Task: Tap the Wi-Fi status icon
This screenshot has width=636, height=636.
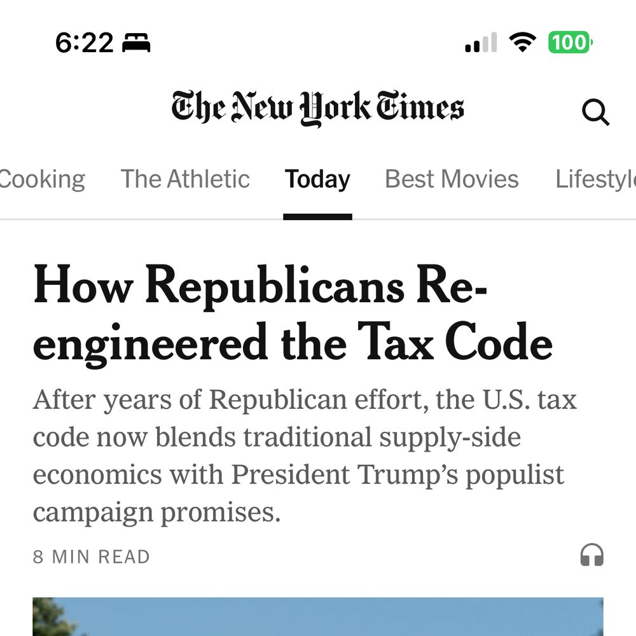Action: pyautogui.click(x=522, y=42)
